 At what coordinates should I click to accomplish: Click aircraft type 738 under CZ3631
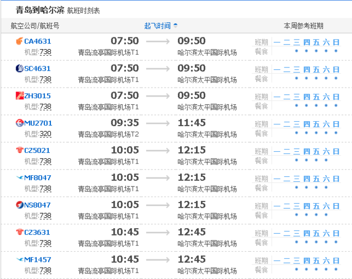coord(45,243)
